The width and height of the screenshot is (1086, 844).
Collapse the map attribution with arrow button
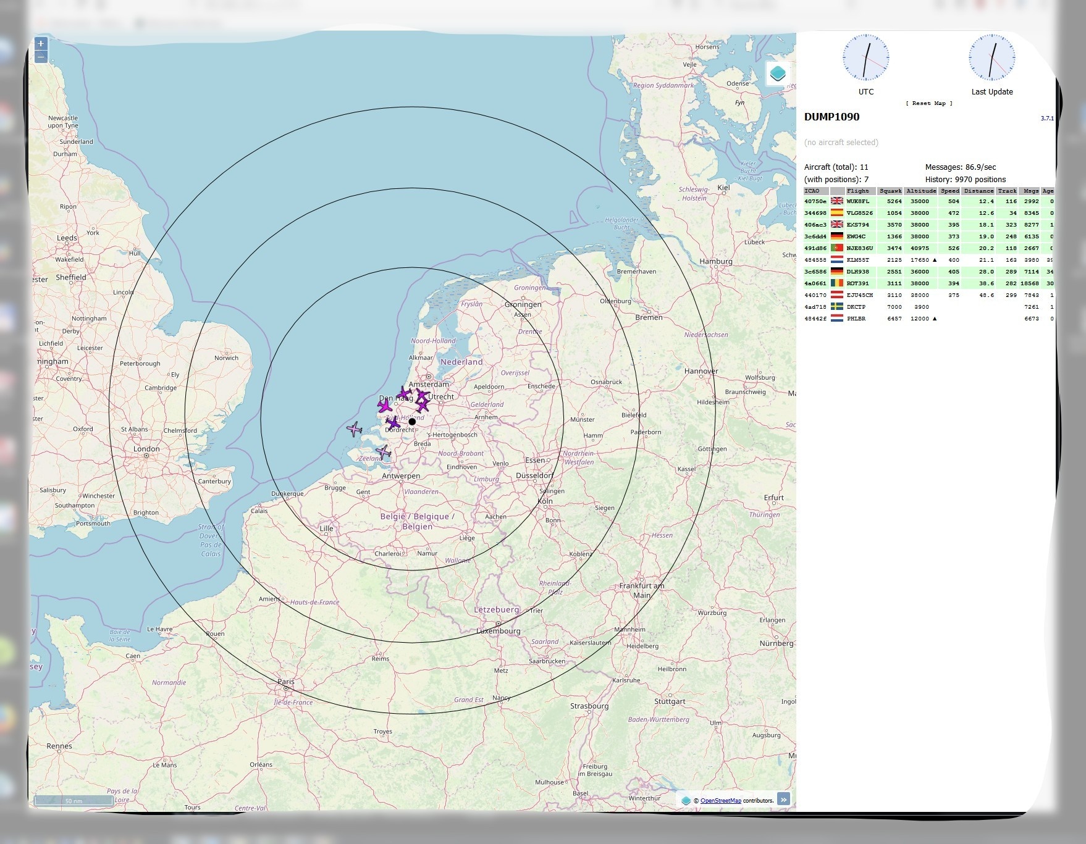(x=783, y=799)
